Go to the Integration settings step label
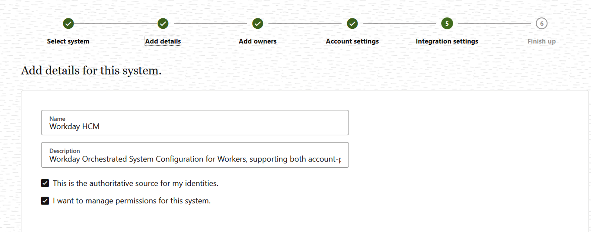The width and height of the screenshot is (591, 232). [447, 41]
